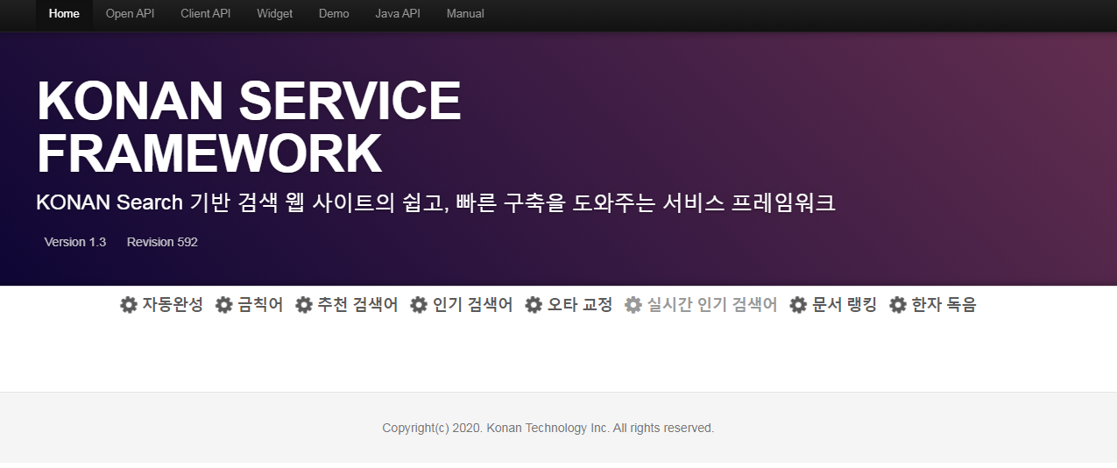This screenshot has width=1117, height=468.
Task: Click the 인기 검색어 gear icon
Action: [419, 305]
